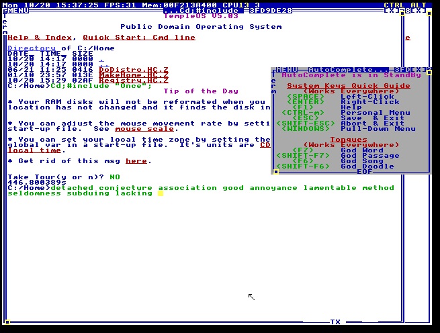Grab the main terminal's vertical scroll thumb
440x333 pixels.
[402, 13]
